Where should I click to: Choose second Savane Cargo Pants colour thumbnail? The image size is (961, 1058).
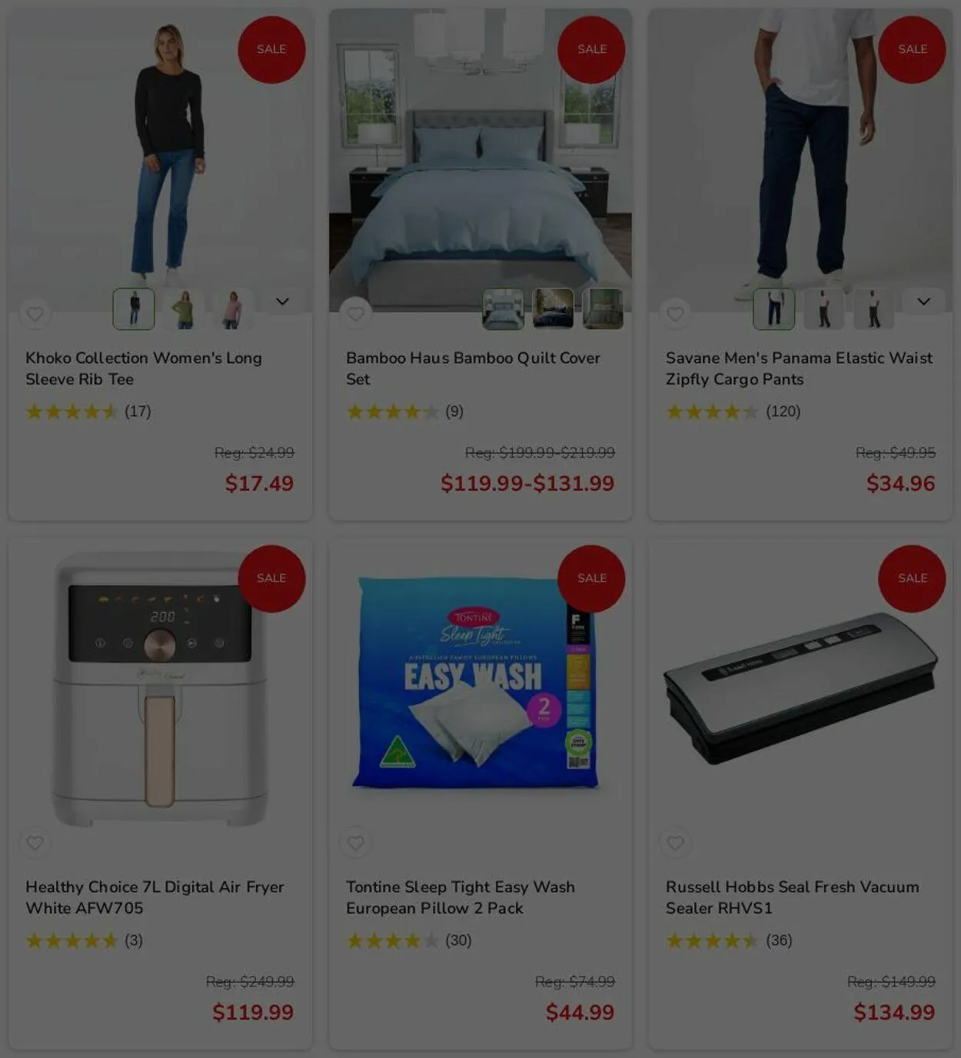(x=823, y=309)
